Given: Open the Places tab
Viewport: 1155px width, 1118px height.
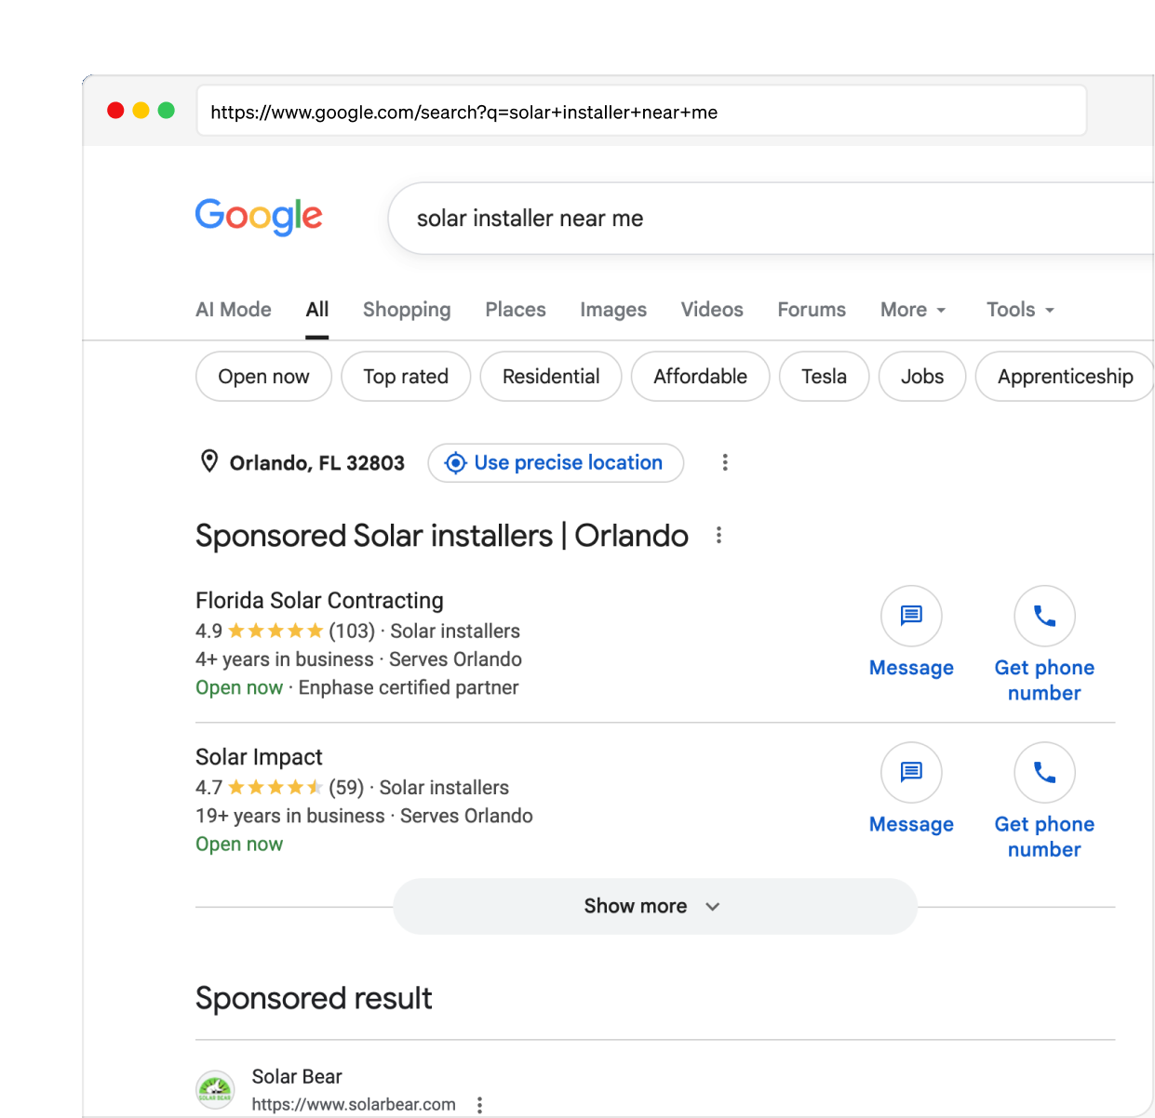Looking at the screenshot, I should coord(516,310).
